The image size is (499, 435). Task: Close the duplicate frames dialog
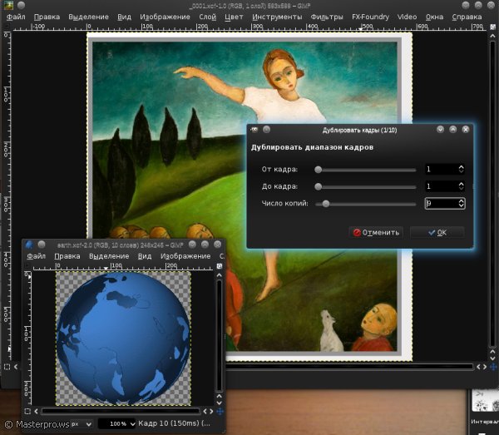(x=466, y=129)
